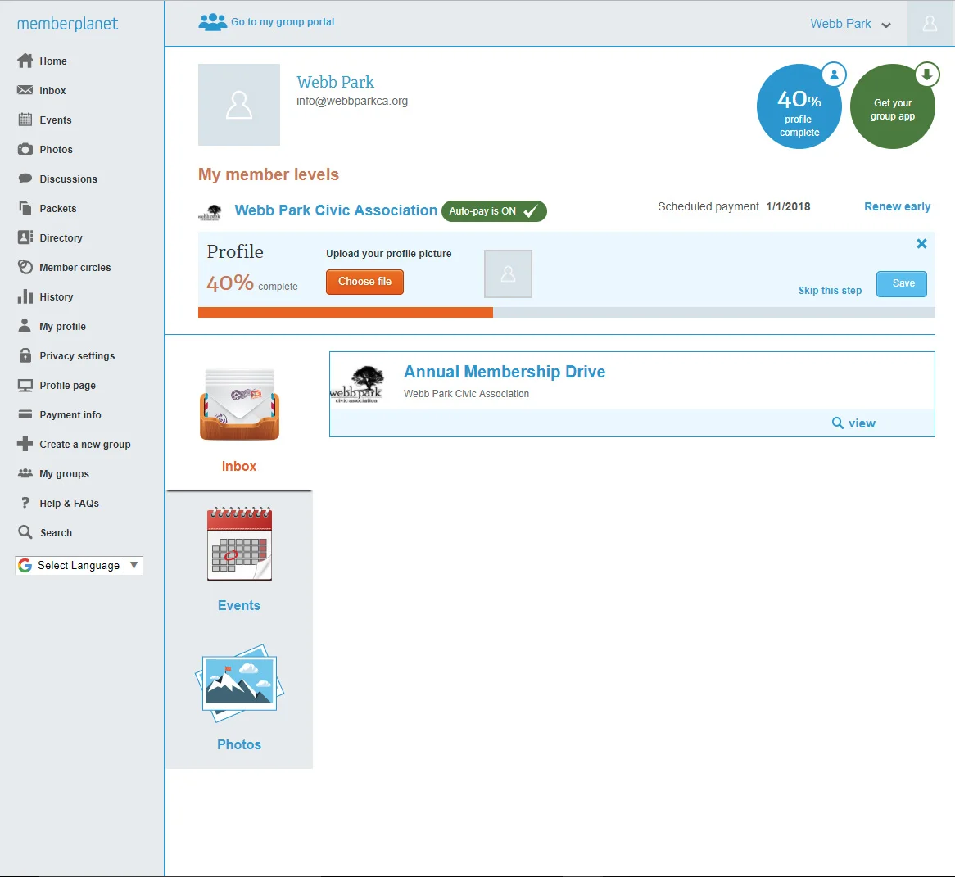Click the Choose file button
This screenshot has height=877, width=955.
tap(364, 282)
